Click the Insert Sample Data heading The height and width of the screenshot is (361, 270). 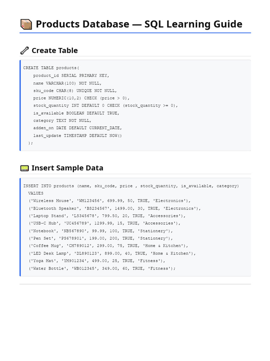(67, 168)
